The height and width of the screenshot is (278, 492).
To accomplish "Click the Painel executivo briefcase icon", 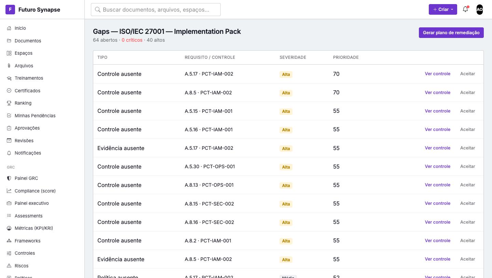I will click(9, 203).
